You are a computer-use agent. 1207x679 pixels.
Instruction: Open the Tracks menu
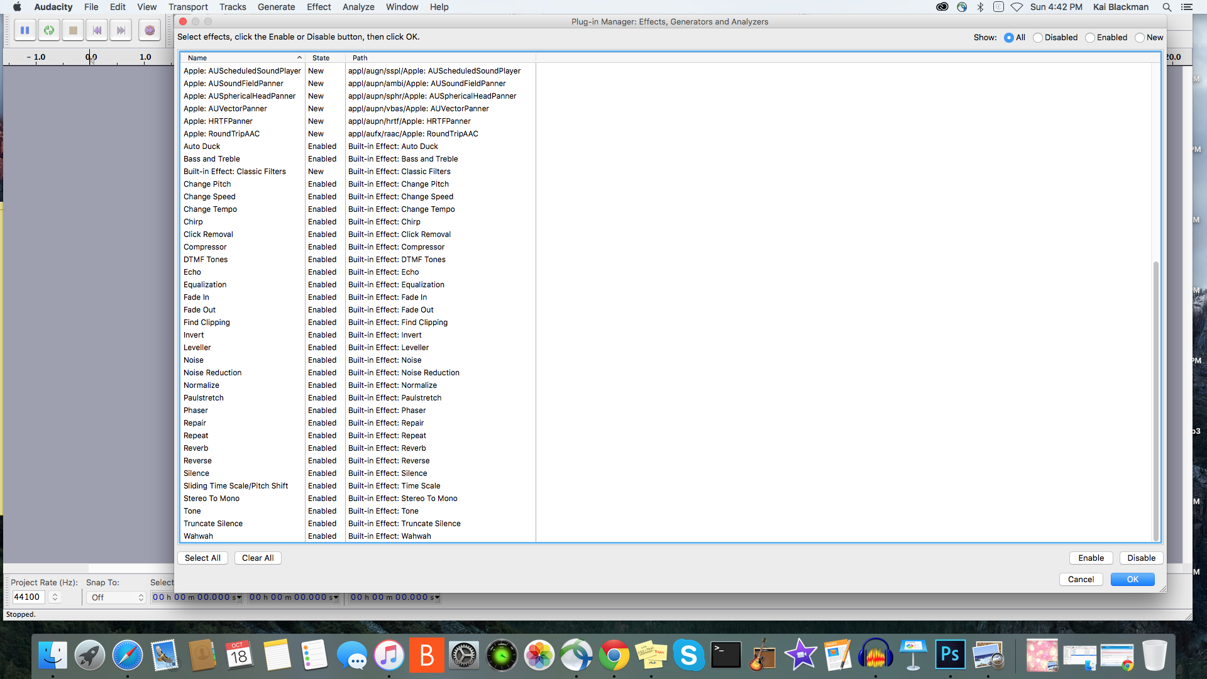(233, 7)
